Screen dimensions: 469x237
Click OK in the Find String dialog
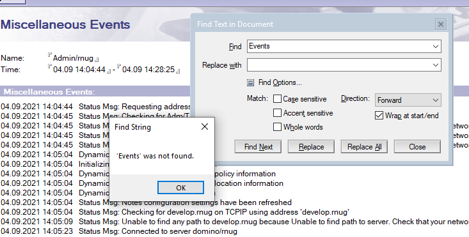(180, 187)
